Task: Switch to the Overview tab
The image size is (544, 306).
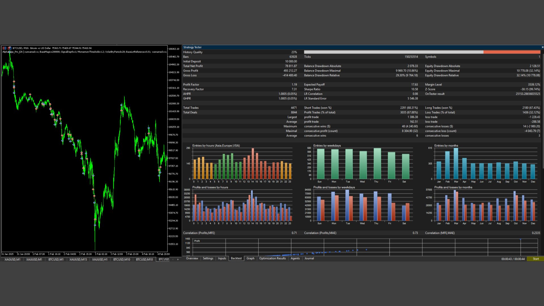Action: pyautogui.click(x=192, y=258)
